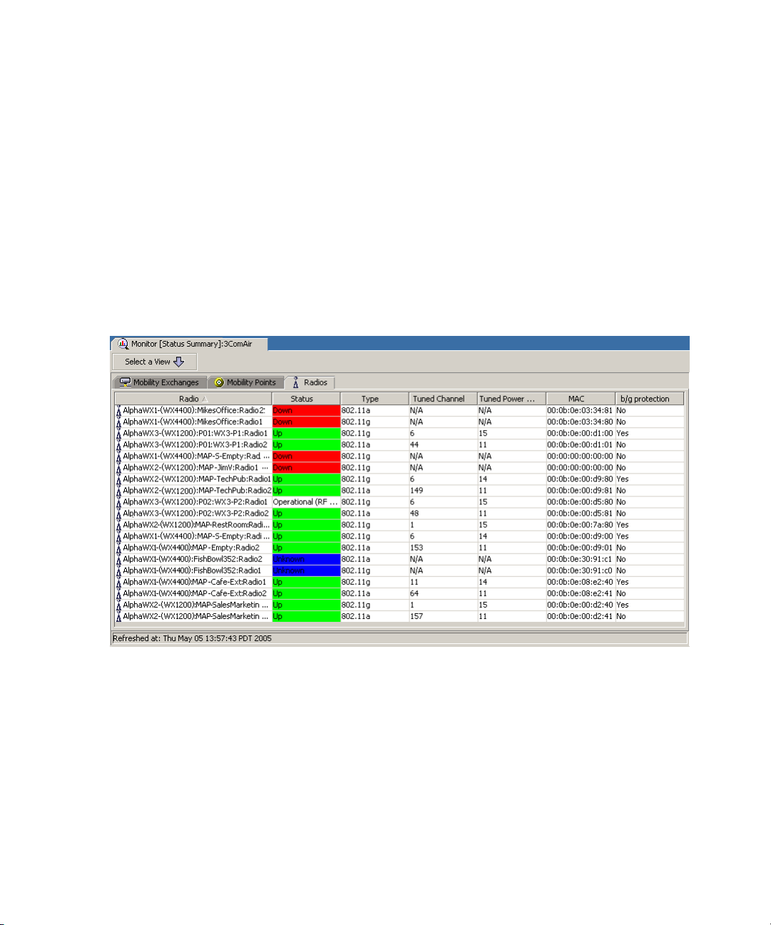Image resolution: width=771 pixels, height=925 pixels.
Task: Pick the radio icon for MAP-TechPub:Radio2
Action: tap(118, 491)
